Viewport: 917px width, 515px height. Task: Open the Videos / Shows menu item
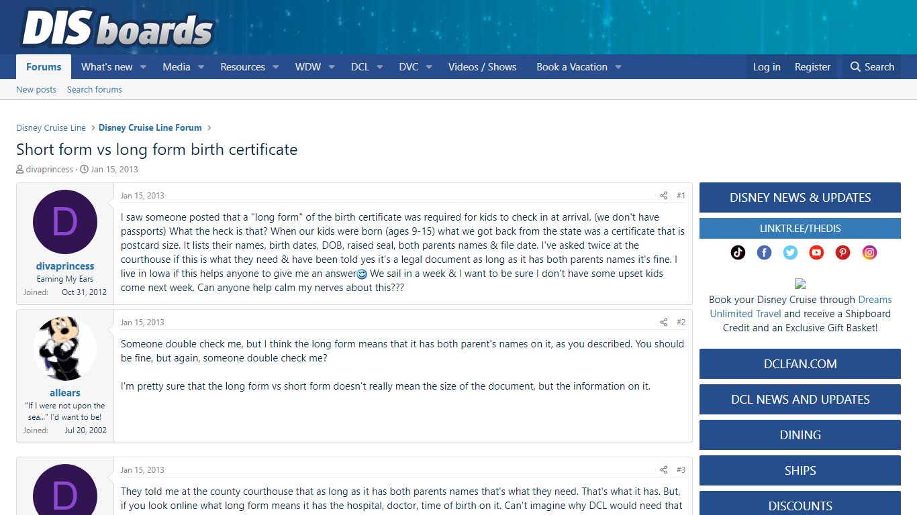pos(482,67)
